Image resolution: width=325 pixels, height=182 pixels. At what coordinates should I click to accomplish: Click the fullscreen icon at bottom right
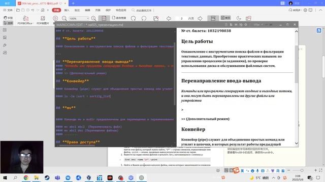[320, 170]
